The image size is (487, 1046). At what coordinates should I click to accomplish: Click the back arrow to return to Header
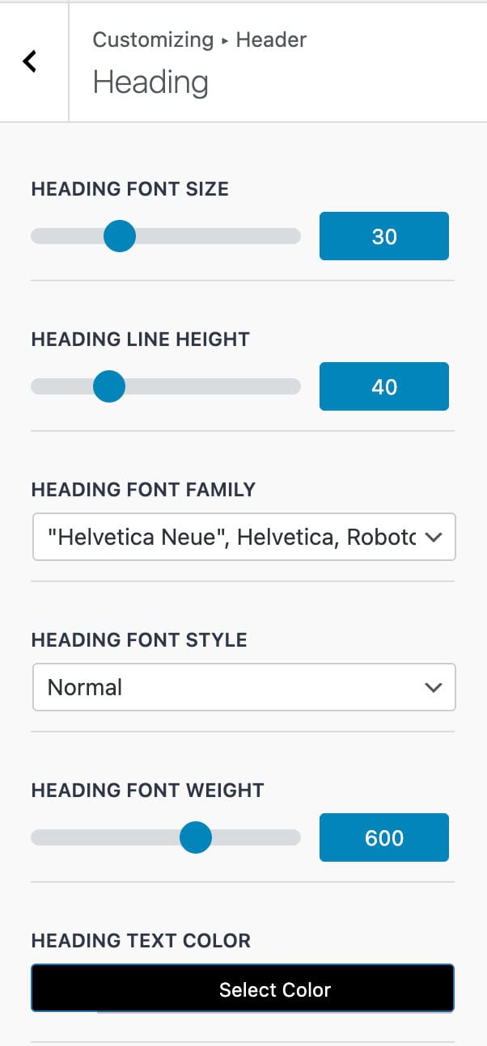pos(31,61)
